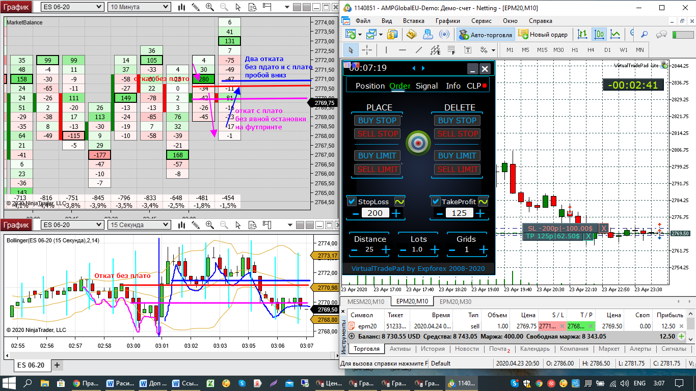Zoom in on the 10 Минута chart
Image resolution: width=696 pixels, height=391 pixels.
pos(210,7)
